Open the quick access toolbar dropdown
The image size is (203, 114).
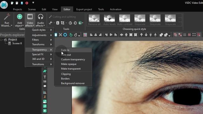33,3
